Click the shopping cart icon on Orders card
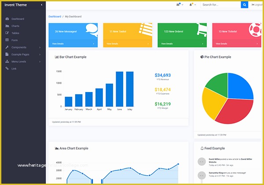This screenshot has width=264, height=185. pos(202,30)
